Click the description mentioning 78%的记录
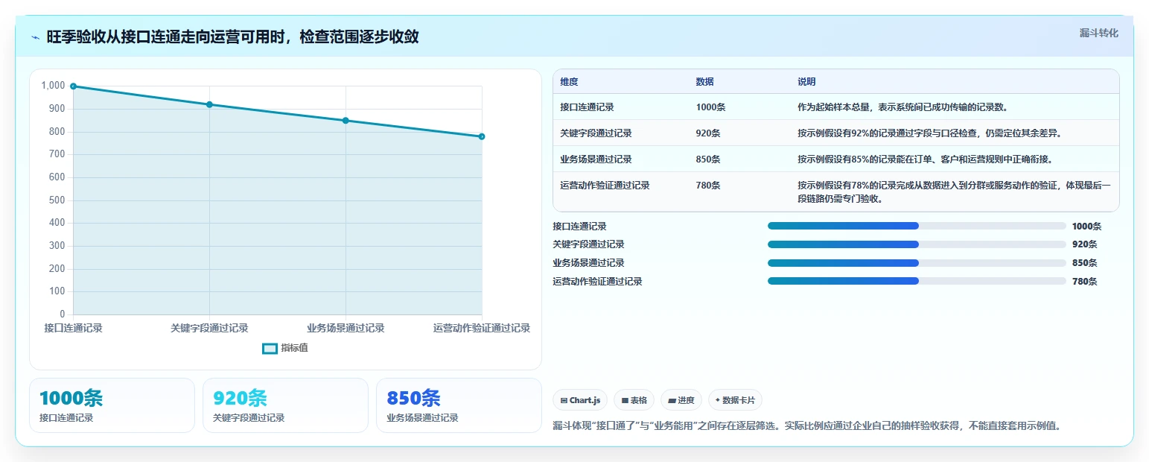The height and width of the screenshot is (462, 1149). pyautogui.click(x=955, y=192)
